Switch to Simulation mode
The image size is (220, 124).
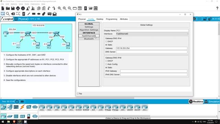tap(212, 102)
